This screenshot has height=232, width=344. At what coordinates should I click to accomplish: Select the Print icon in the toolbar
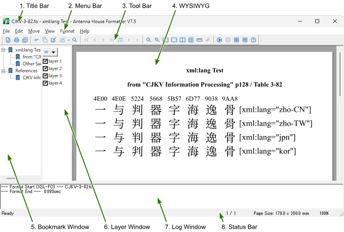17,40
